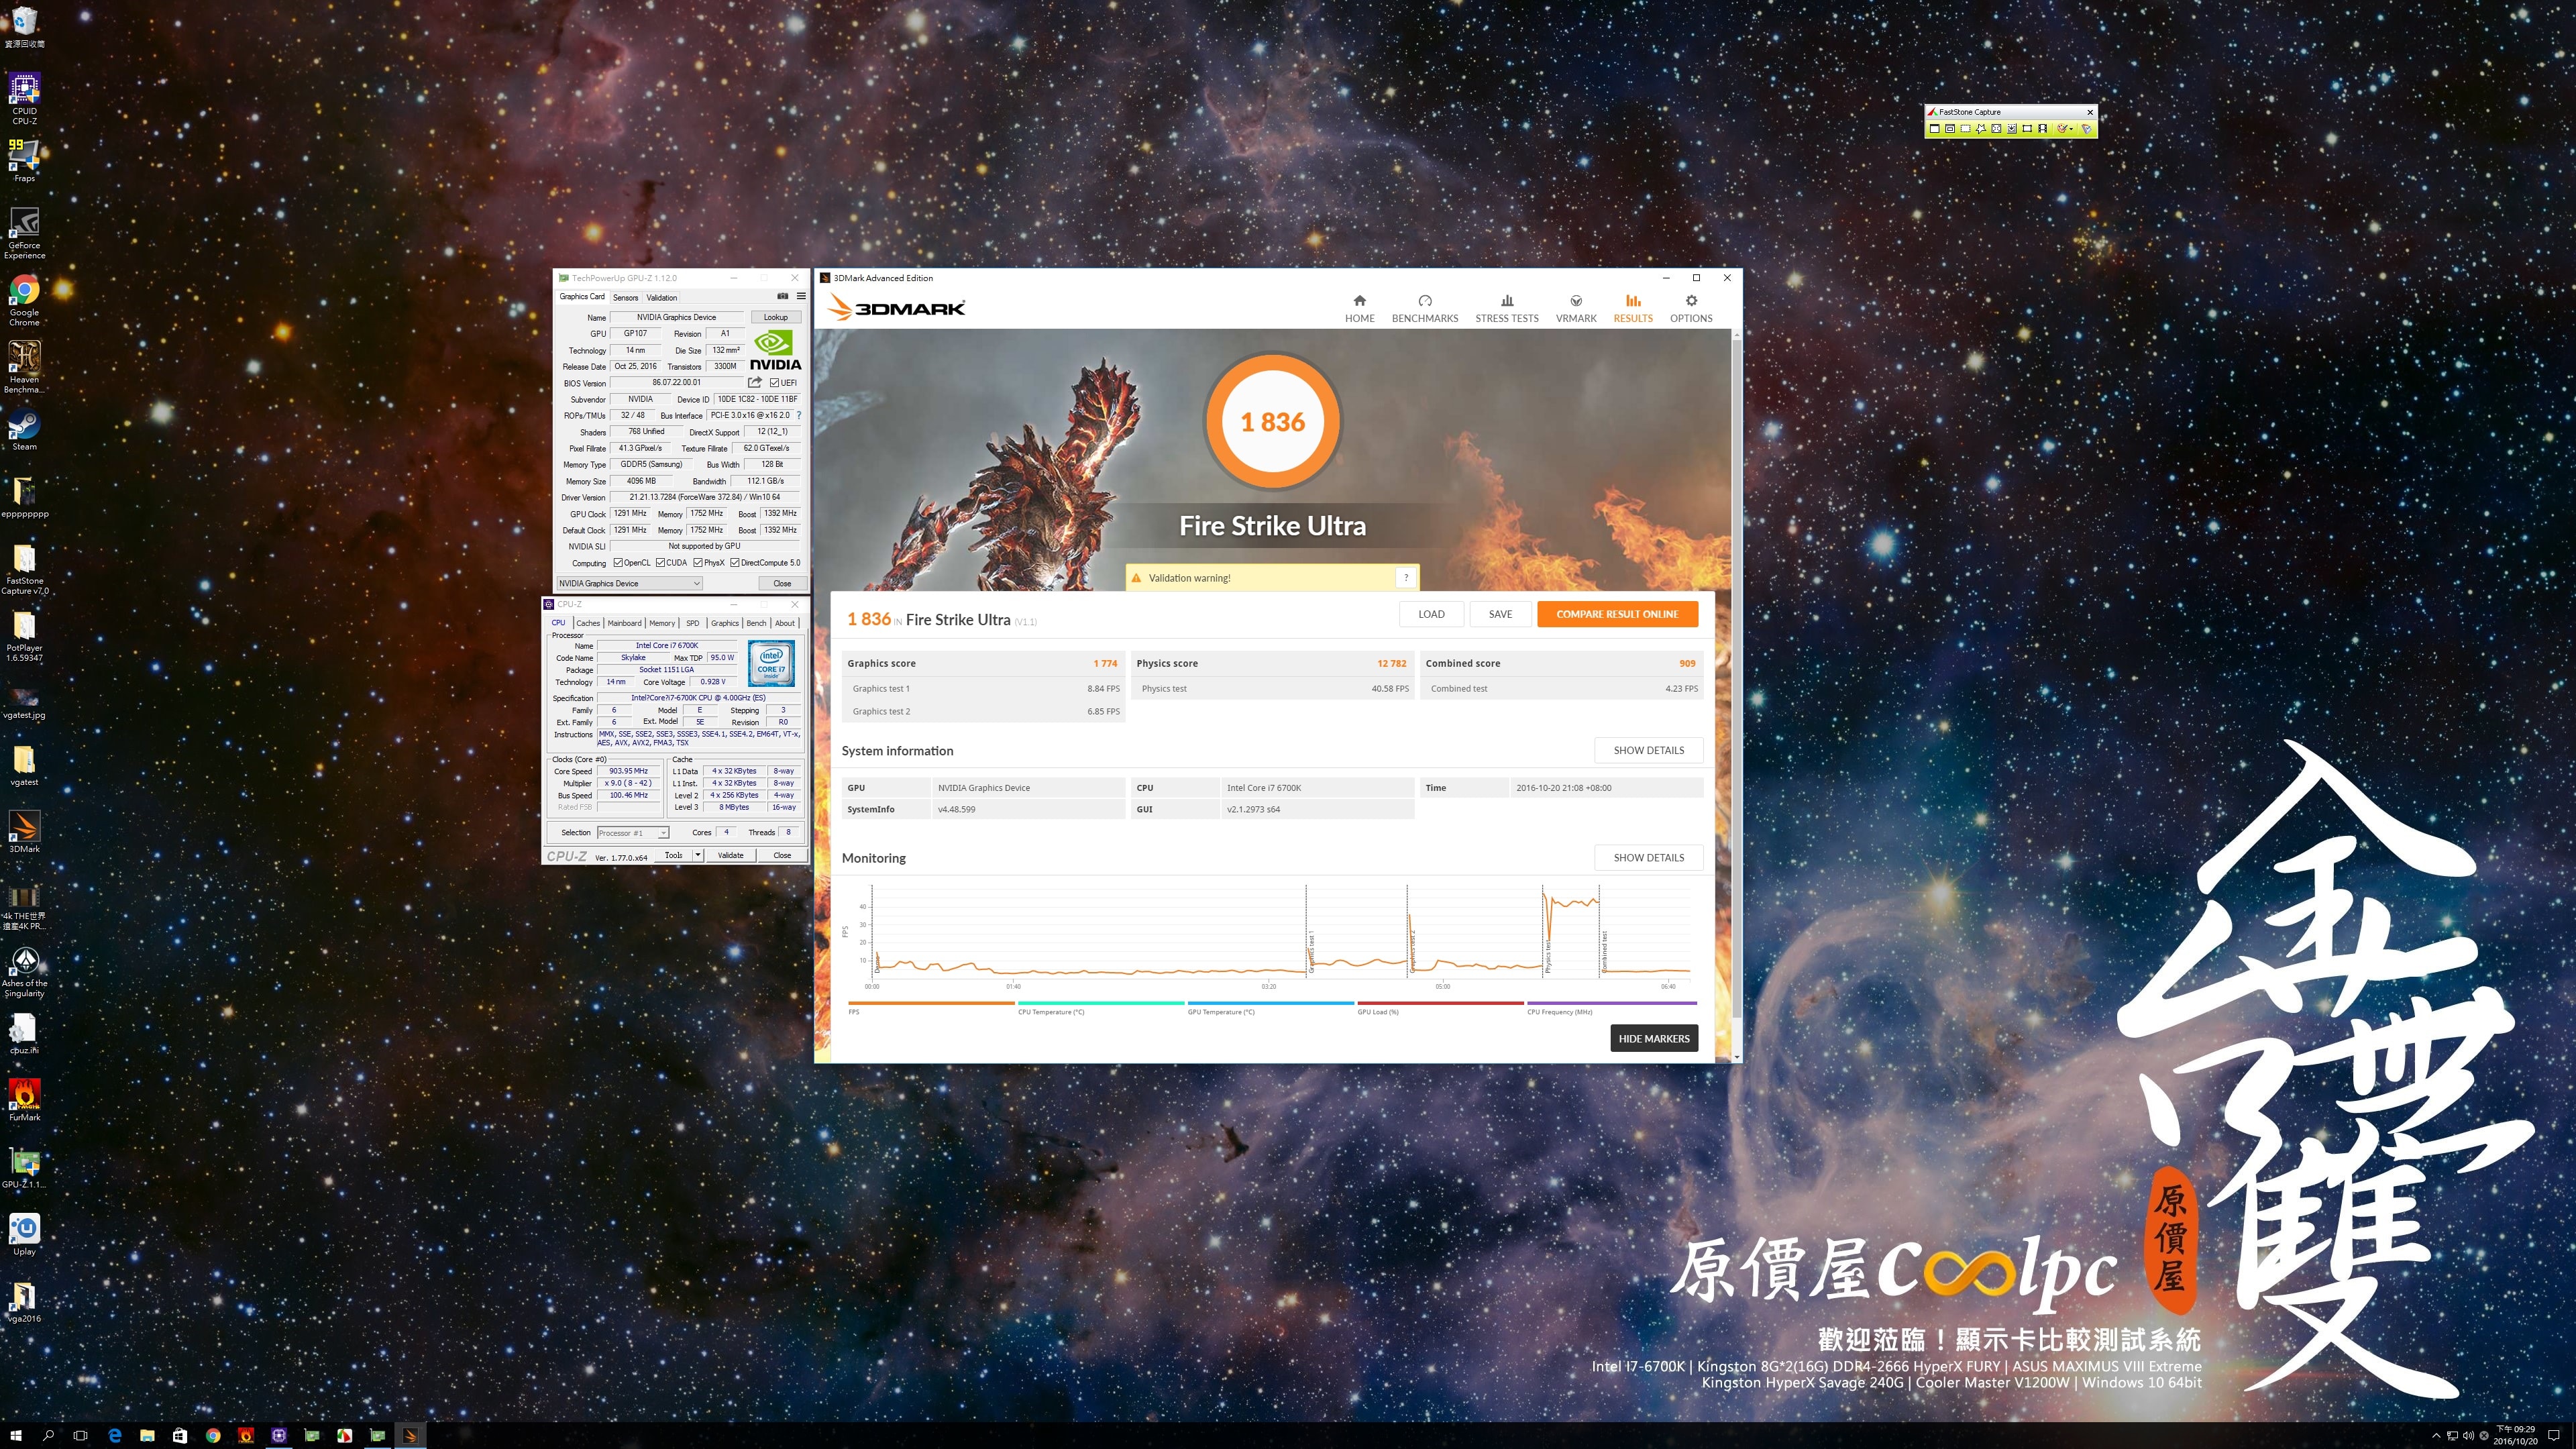
Task: Click COMPARE RESULT ONLINE button
Action: point(1617,614)
